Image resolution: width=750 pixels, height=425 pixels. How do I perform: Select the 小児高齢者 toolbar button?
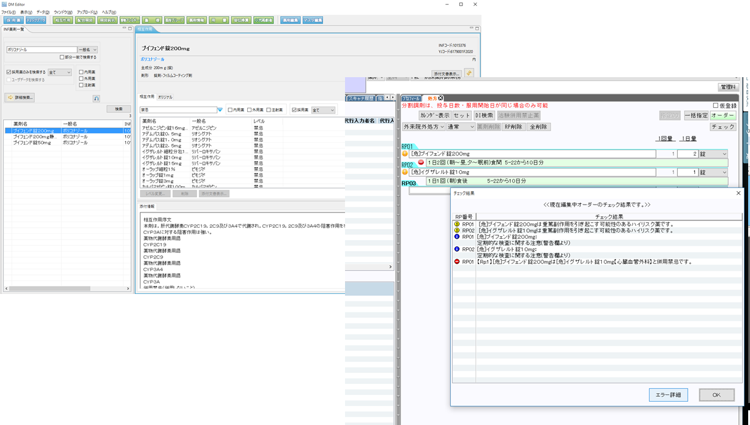264,20
